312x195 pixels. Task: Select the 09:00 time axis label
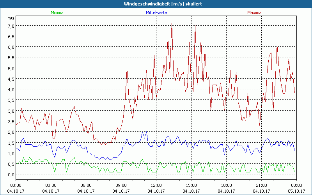(x=121, y=185)
